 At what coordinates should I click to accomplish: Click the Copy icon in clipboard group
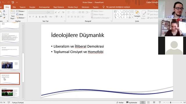tap(4, 14)
